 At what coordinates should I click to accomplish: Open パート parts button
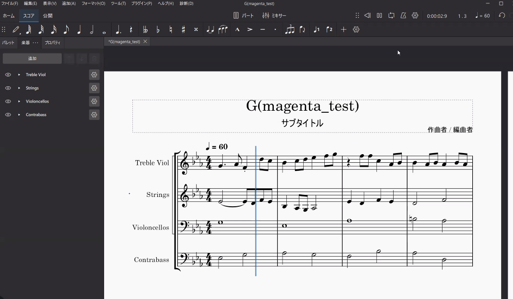tap(243, 15)
